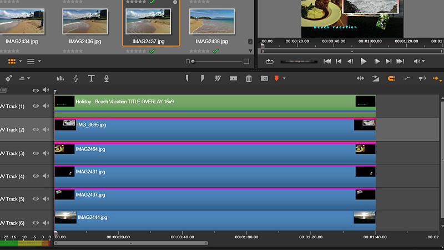The height and width of the screenshot is (250, 444).
Task: Click the trash can delete icon
Action: coord(249,78)
